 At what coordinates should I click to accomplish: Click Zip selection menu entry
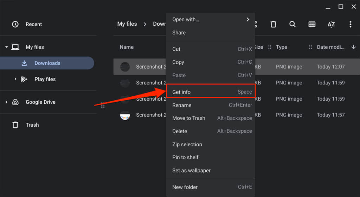tap(187, 145)
